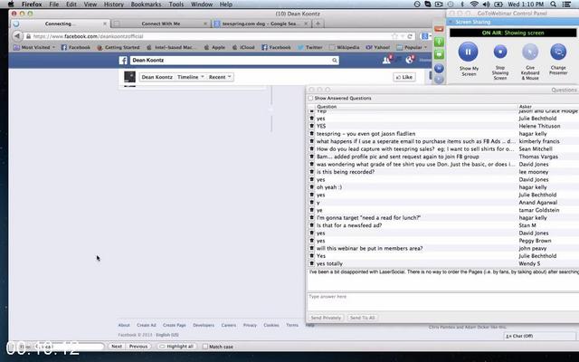Viewport: 579px width, 362px height.
Task: Collapse the Screen Sharing pane
Action: pos(451,22)
